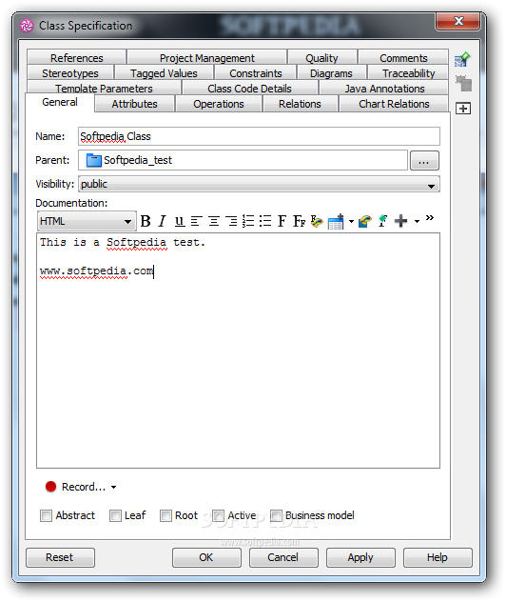Open the font (F) selection tool
This screenshot has width=506, height=602.
pos(282,221)
